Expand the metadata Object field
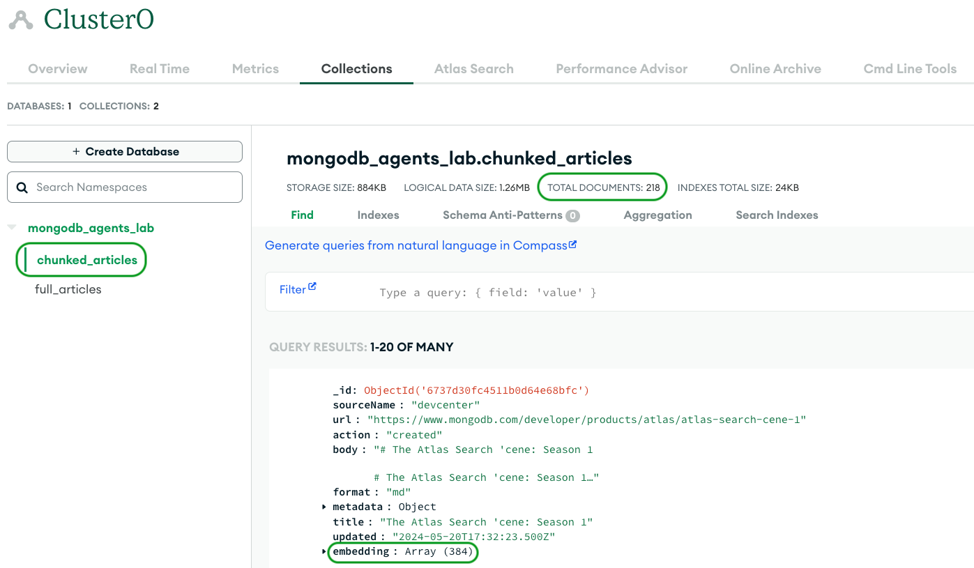 coord(324,507)
